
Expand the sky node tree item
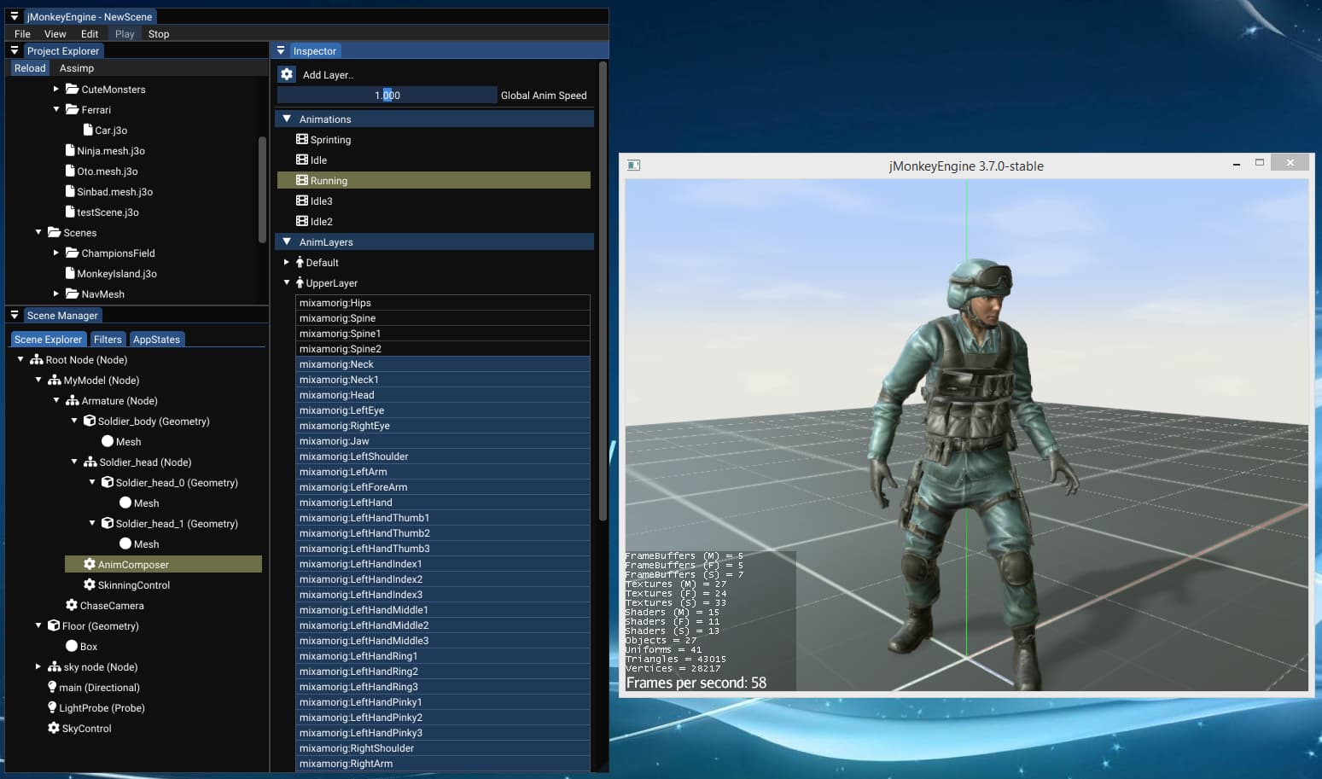tap(38, 666)
